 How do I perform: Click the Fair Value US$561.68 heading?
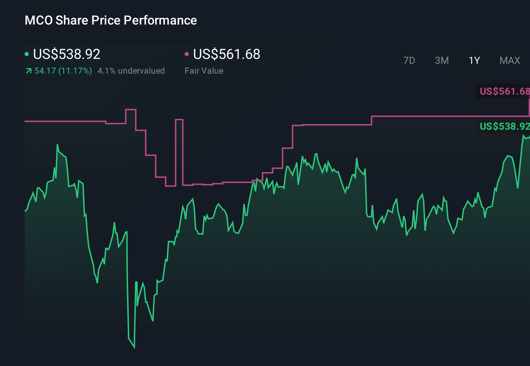point(227,54)
